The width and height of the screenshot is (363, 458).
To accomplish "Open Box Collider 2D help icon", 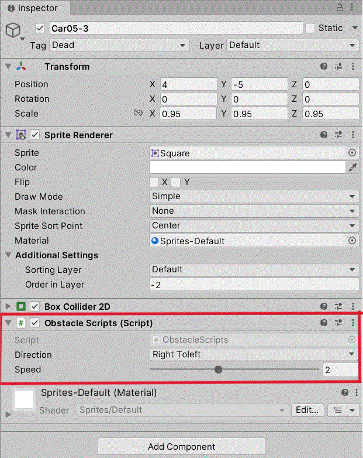I will tap(324, 306).
